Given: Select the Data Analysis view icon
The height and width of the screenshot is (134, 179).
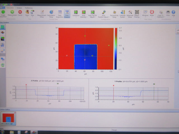Looking at the screenshot, I should tap(67, 13).
